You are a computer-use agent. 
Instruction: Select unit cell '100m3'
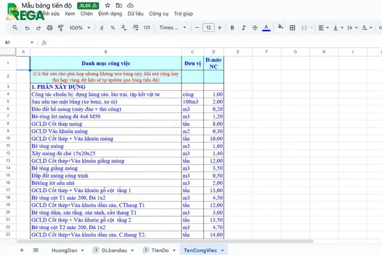click(193, 101)
